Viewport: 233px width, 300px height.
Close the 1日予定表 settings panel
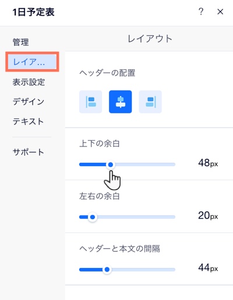(220, 12)
